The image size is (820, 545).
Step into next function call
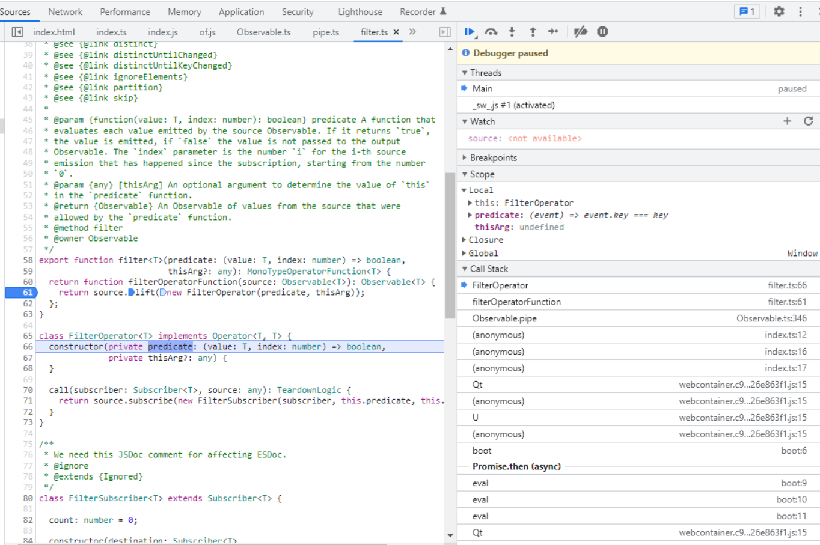512,32
